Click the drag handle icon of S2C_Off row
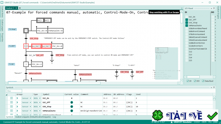221x124 pixels. pos(11,102)
